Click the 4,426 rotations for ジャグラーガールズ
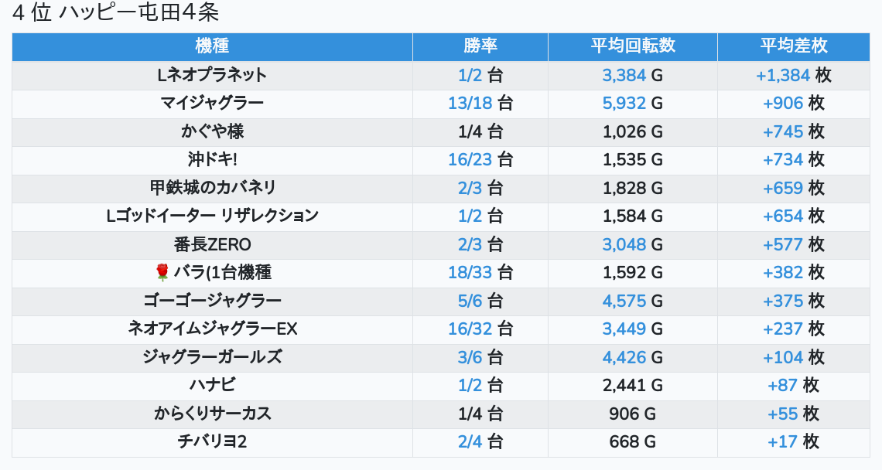The height and width of the screenshot is (470, 882). coord(624,357)
